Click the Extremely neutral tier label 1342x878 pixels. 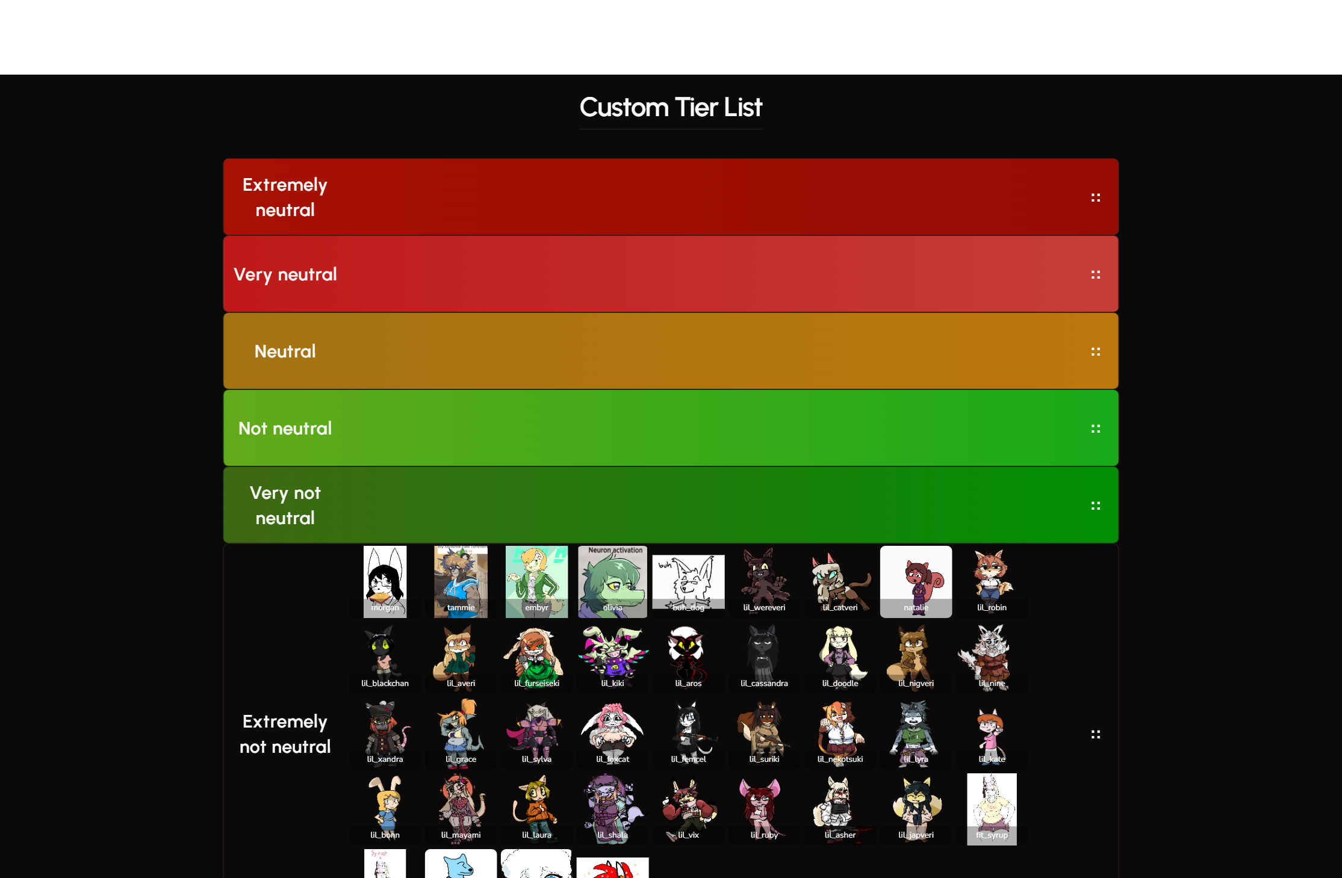tap(285, 197)
